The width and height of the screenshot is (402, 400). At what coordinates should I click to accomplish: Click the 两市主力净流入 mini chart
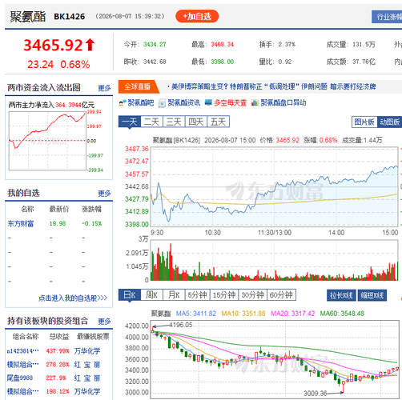click(47, 141)
